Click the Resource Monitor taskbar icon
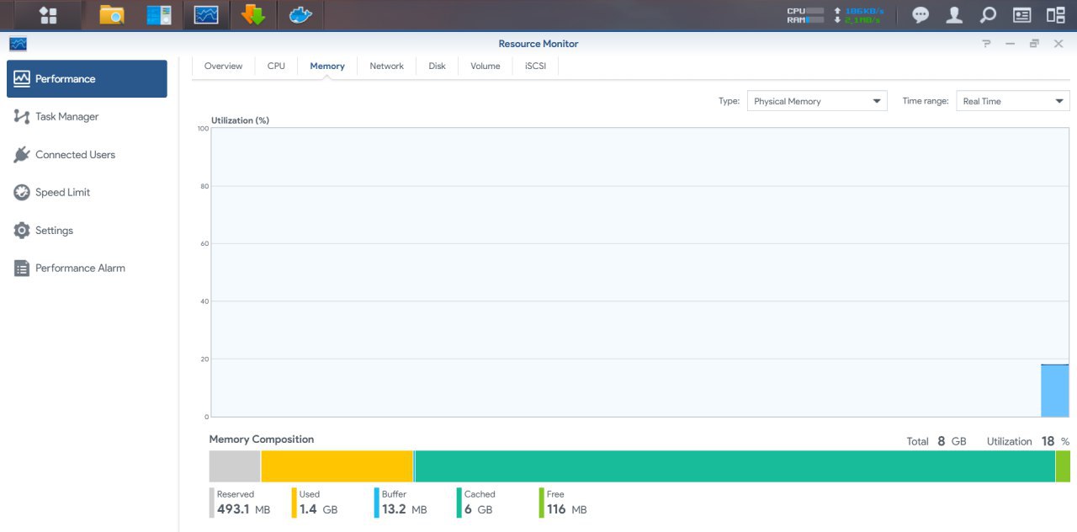The image size is (1077, 532). pos(206,15)
